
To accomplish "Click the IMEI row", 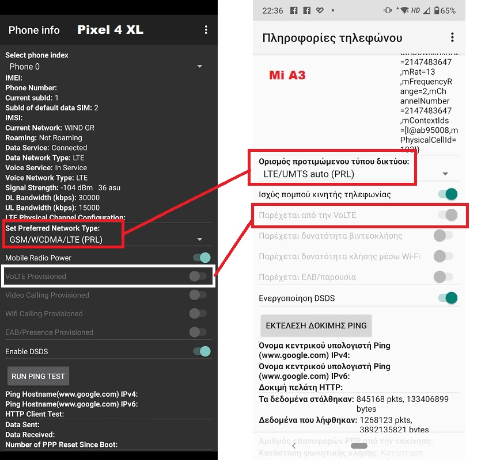I will (14, 78).
